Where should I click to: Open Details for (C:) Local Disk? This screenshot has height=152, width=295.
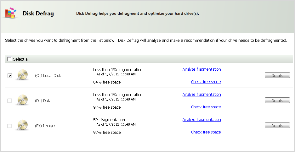pos(277,75)
